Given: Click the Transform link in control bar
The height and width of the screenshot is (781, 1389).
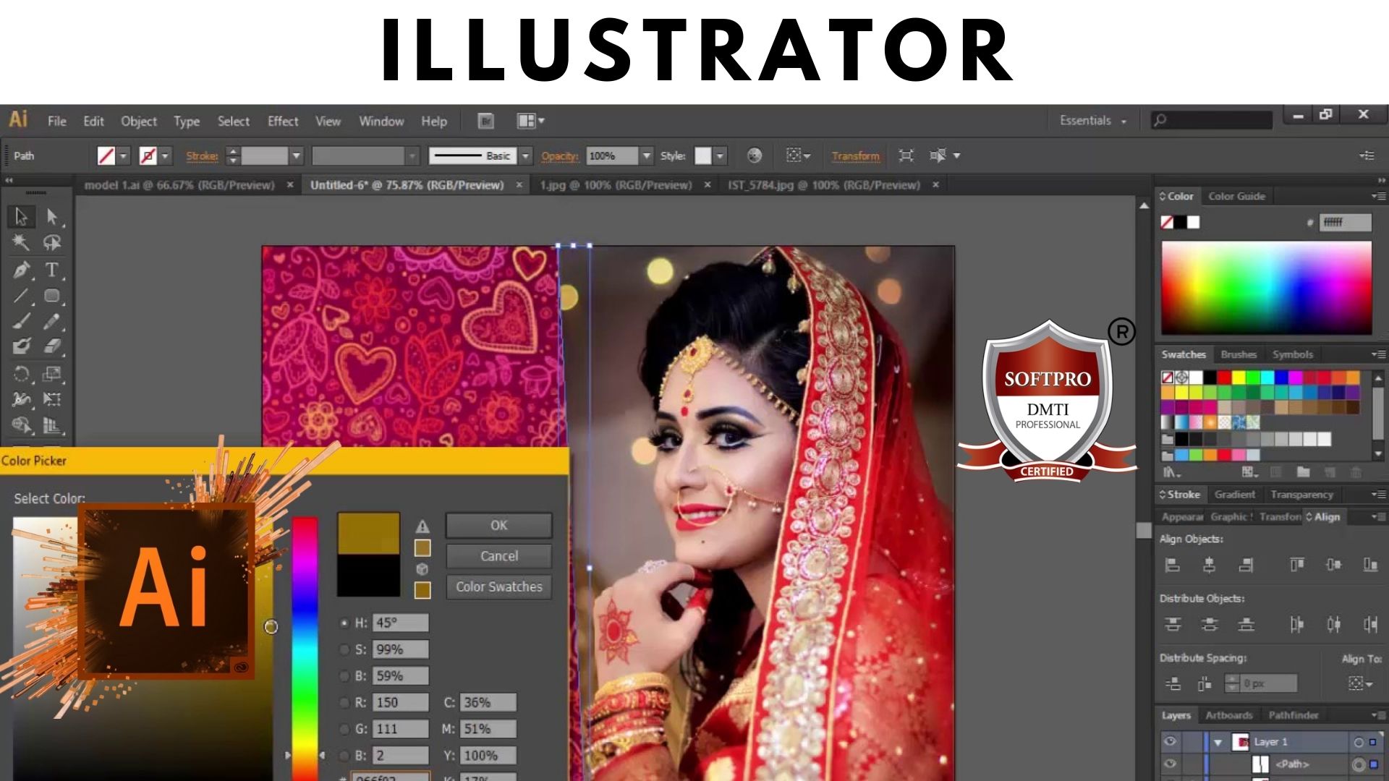Looking at the screenshot, I should tap(855, 155).
